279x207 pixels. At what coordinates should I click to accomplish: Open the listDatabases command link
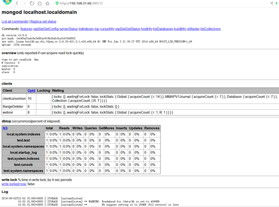(x=163, y=29)
